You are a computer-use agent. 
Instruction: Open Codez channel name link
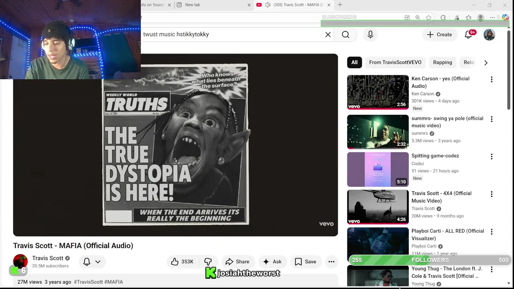tap(418, 163)
